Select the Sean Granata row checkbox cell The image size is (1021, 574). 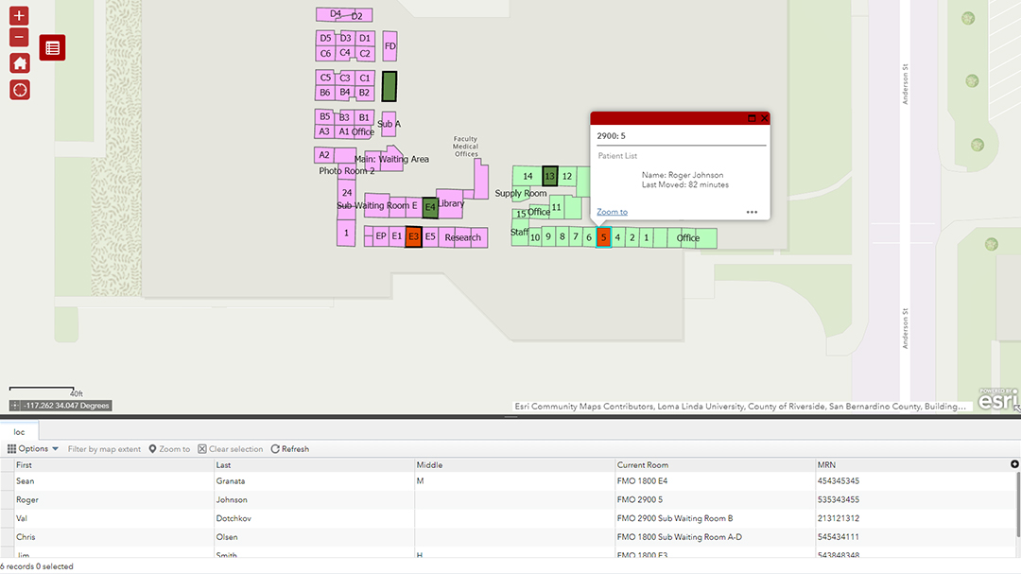[x=8, y=480]
